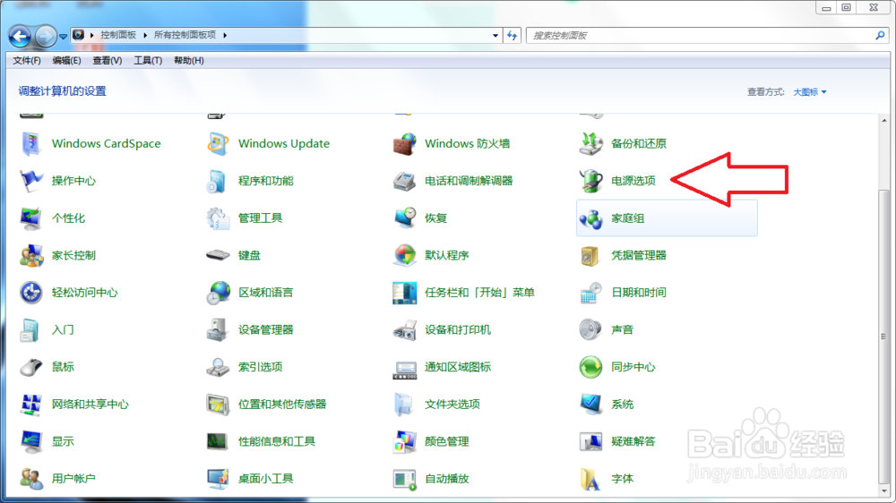Open the 键盘 keyboard icon
Viewport: 896px width, 503px height.
pyautogui.click(x=218, y=255)
